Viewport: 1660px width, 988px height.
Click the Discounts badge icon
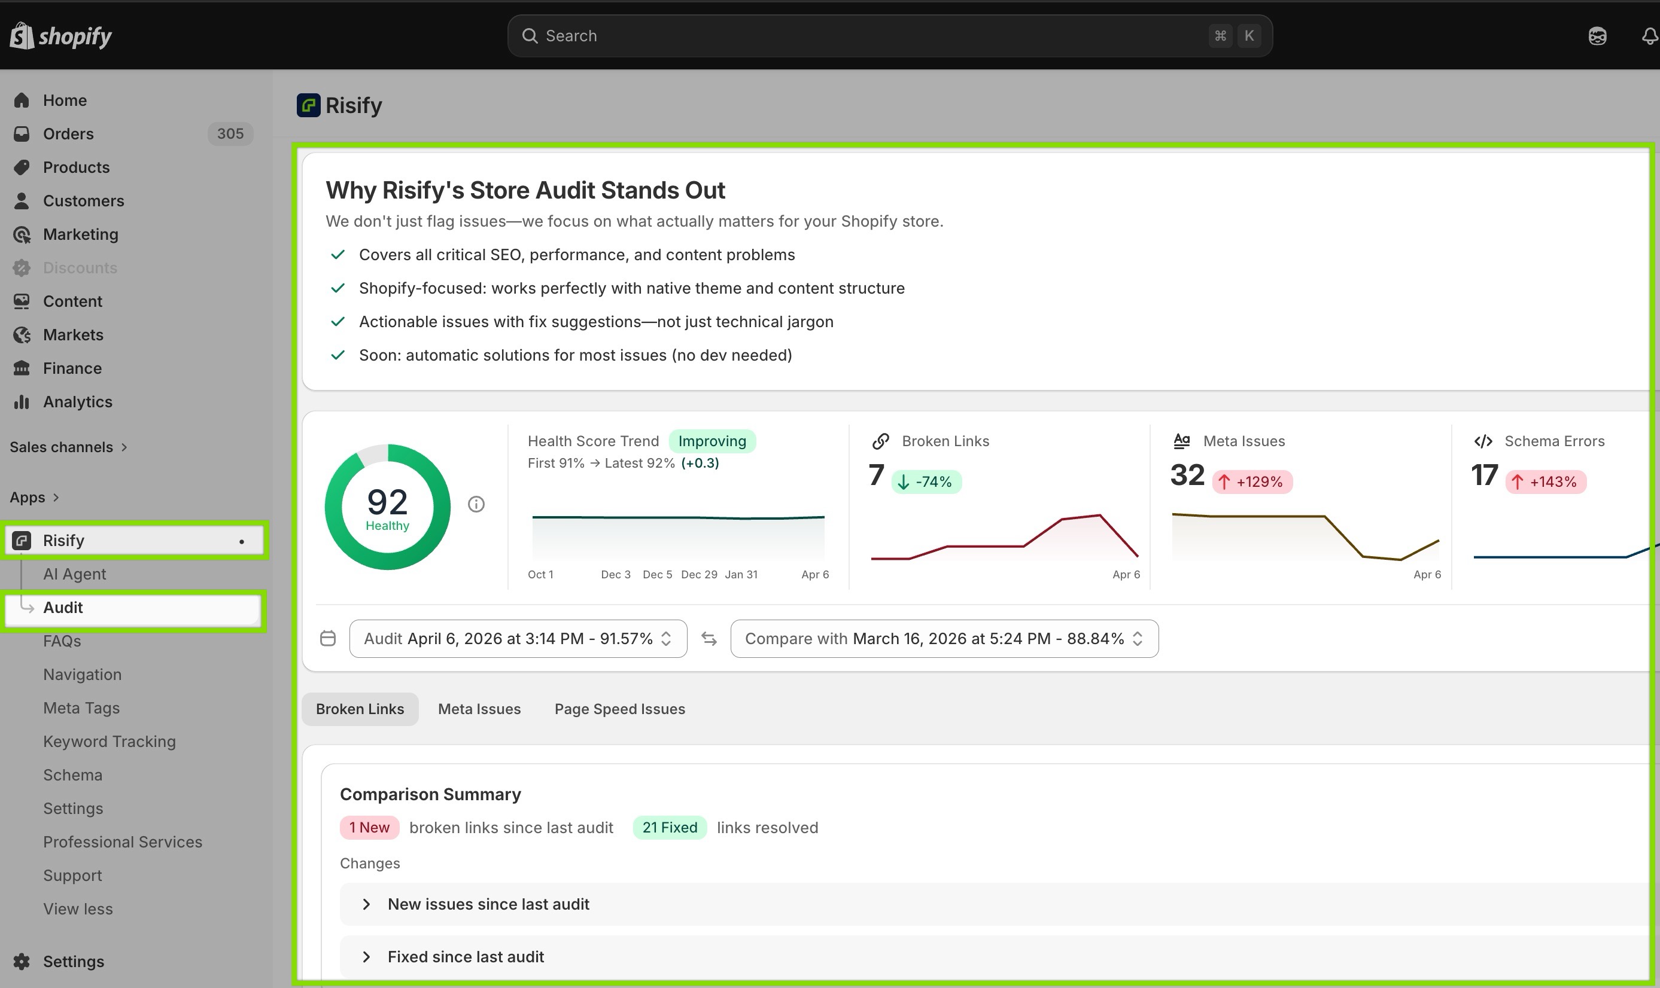(x=22, y=268)
